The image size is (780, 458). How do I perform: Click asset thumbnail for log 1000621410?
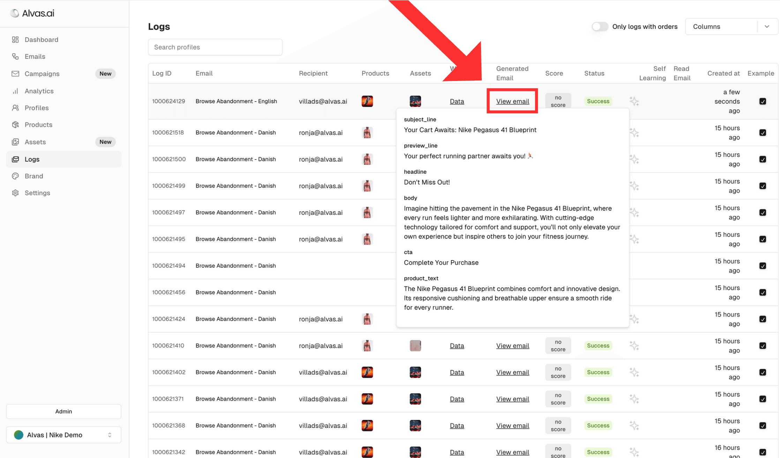pyautogui.click(x=415, y=346)
